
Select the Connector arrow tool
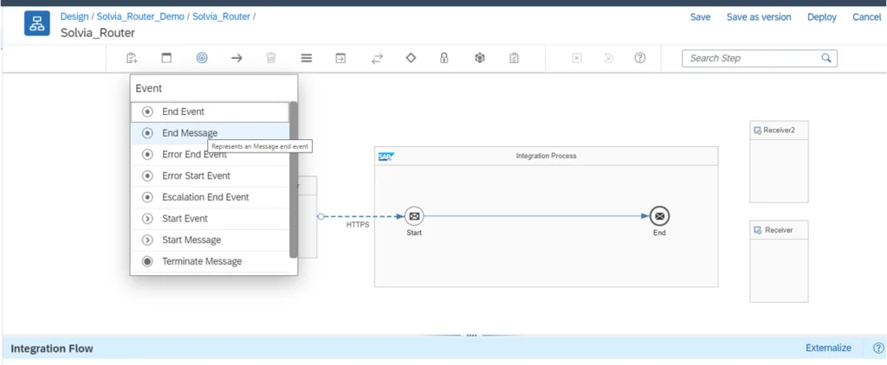pos(236,58)
